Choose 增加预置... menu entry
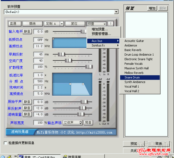Viewport: 174px width, 158px height. [103, 29]
